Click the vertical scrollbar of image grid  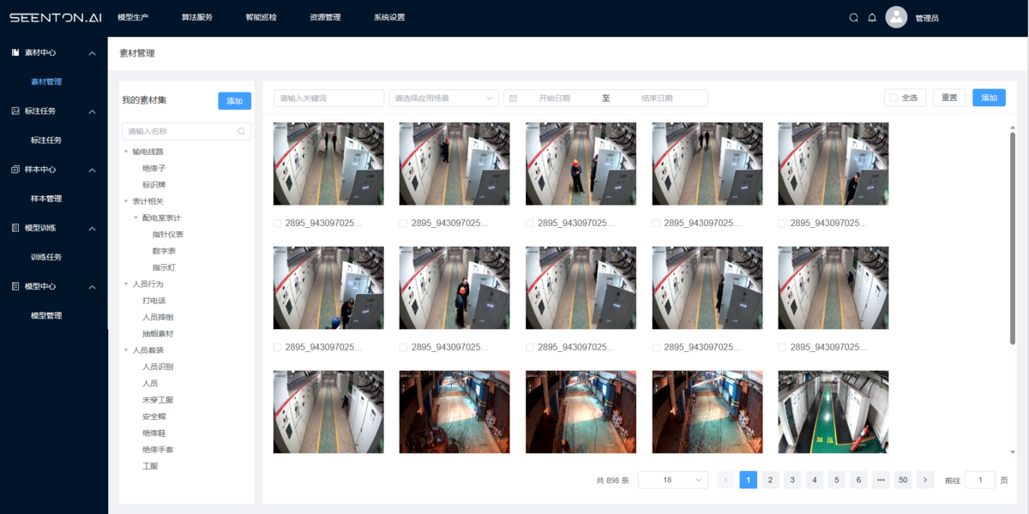click(x=1013, y=238)
